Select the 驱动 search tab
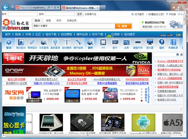 [37, 20]
